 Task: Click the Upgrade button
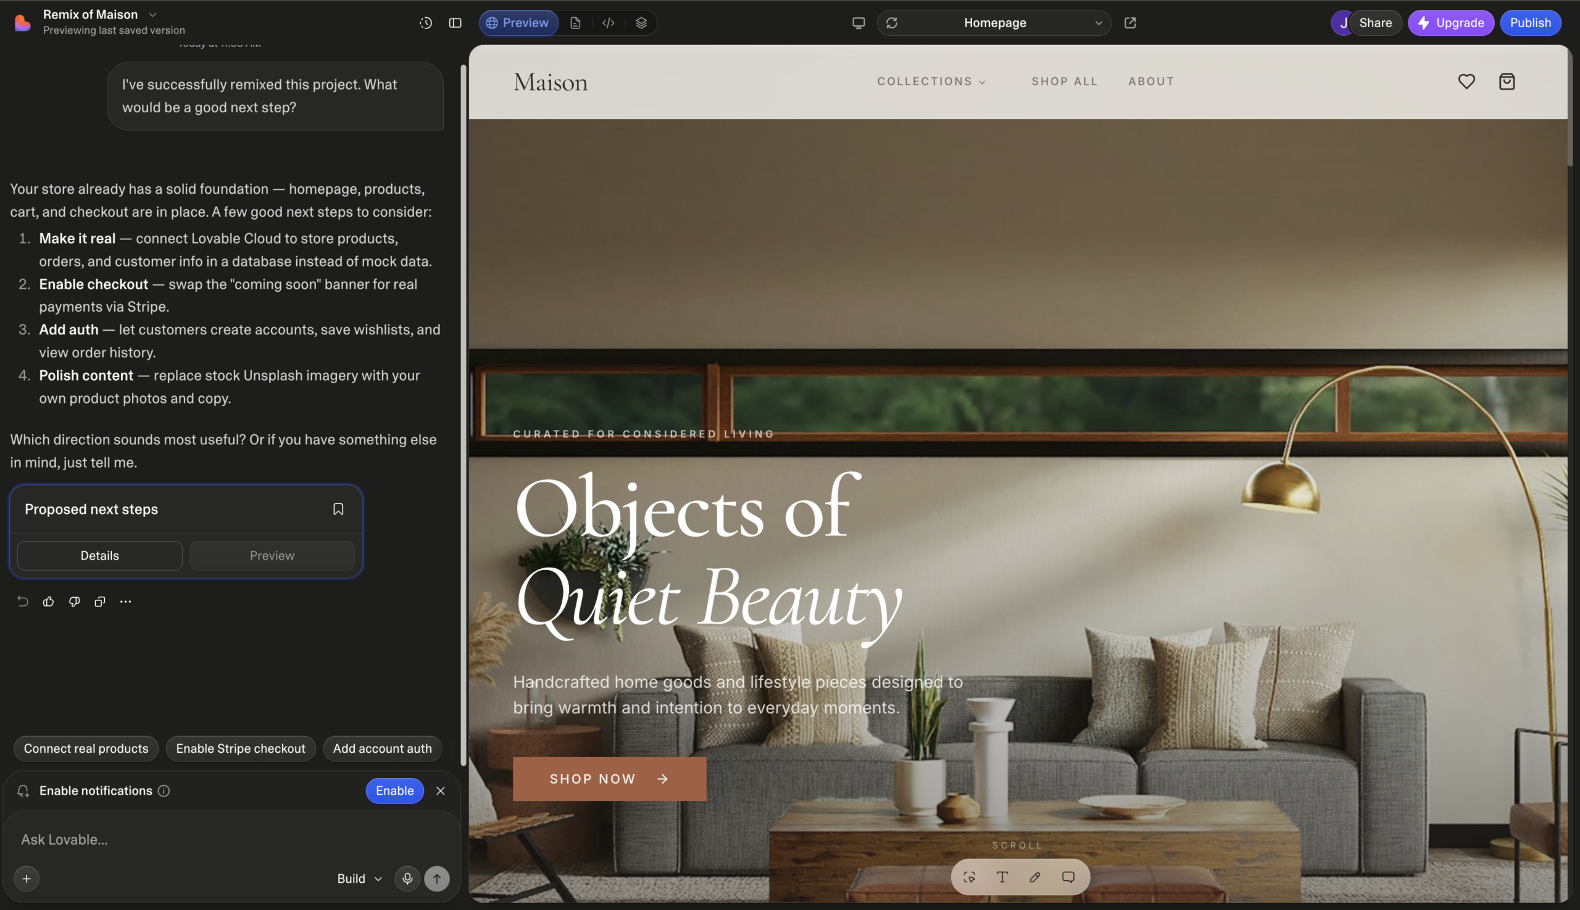tap(1450, 22)
